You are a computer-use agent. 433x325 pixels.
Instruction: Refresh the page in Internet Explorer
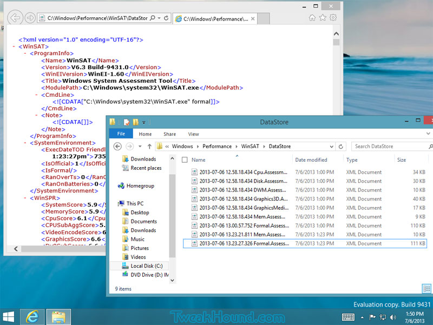[x=166, y=18]
